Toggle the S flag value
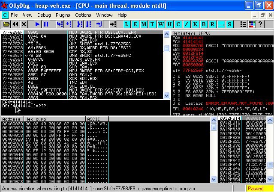The width and height of the screenshot is (274, 192). click(x=179, y=92)
